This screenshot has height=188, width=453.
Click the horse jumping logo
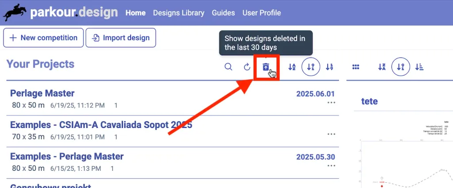(x=14, y=12)
